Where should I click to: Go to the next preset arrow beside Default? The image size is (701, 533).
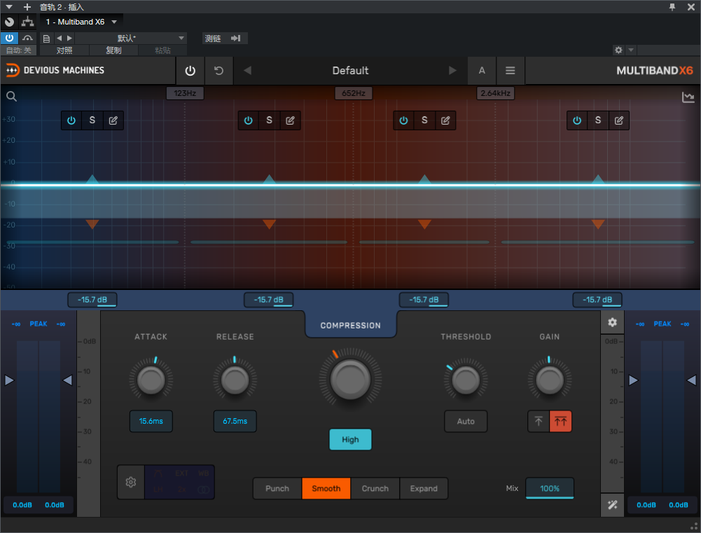pos(452,71)
